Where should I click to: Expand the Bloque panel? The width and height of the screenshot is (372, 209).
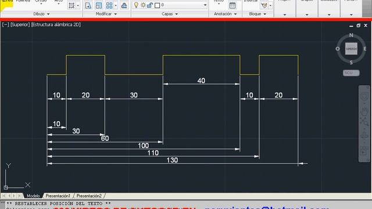click(x=257, y=14)
